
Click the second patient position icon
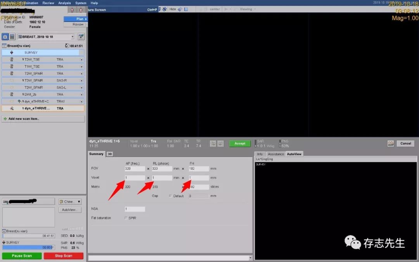pyautogui.click(x=81, y=10)
